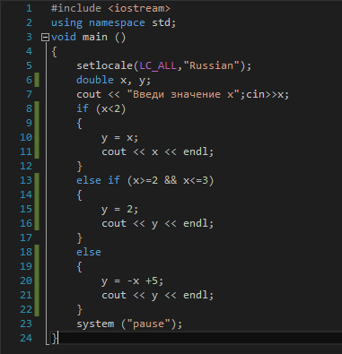Viewport: 342px width, 354px height.
Task: Click the 'namespace' keyword on line 2
Action: pos(117,22)
